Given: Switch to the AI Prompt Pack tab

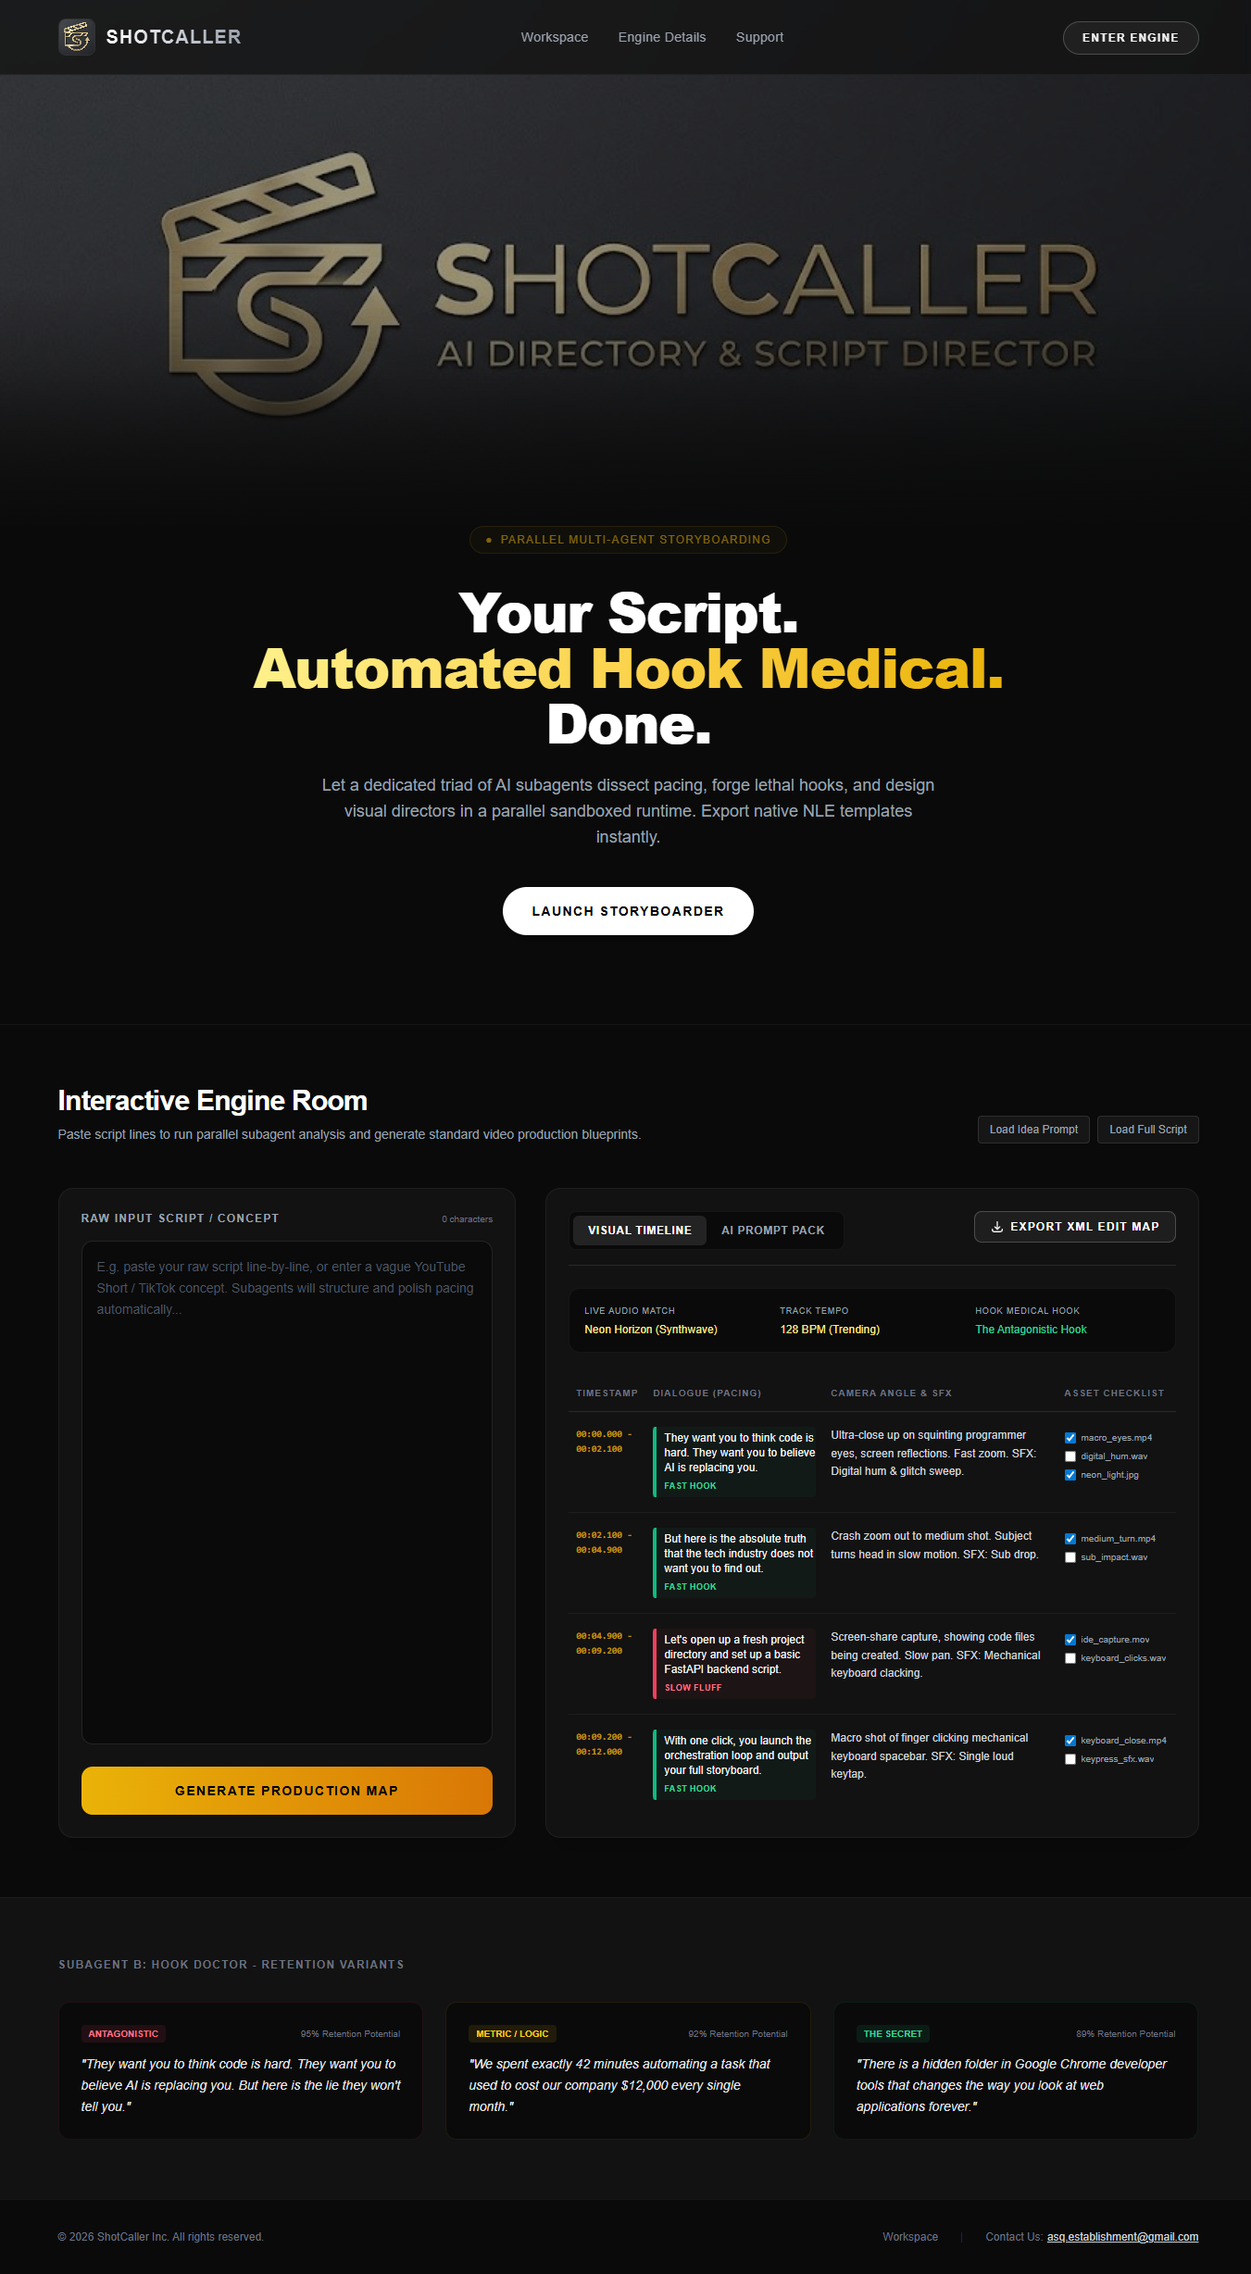Looking at the screenshot, I should tap(773, 1231).
